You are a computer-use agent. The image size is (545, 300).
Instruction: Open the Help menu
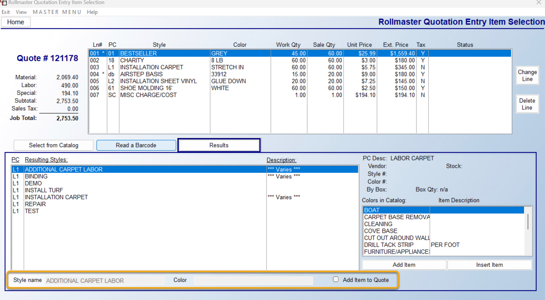coord(92,12)
